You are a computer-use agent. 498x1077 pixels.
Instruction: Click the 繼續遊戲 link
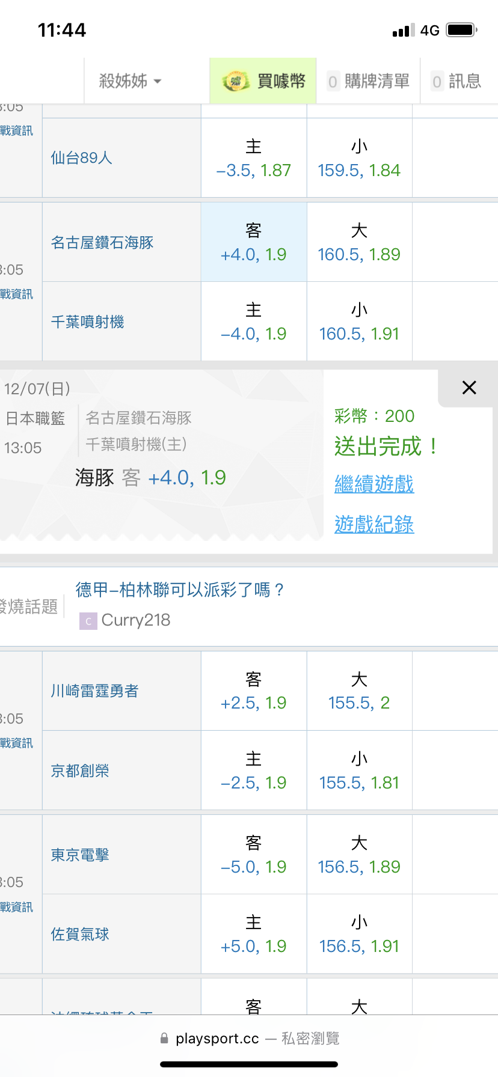pyautogui.click(x=374, y=484)
